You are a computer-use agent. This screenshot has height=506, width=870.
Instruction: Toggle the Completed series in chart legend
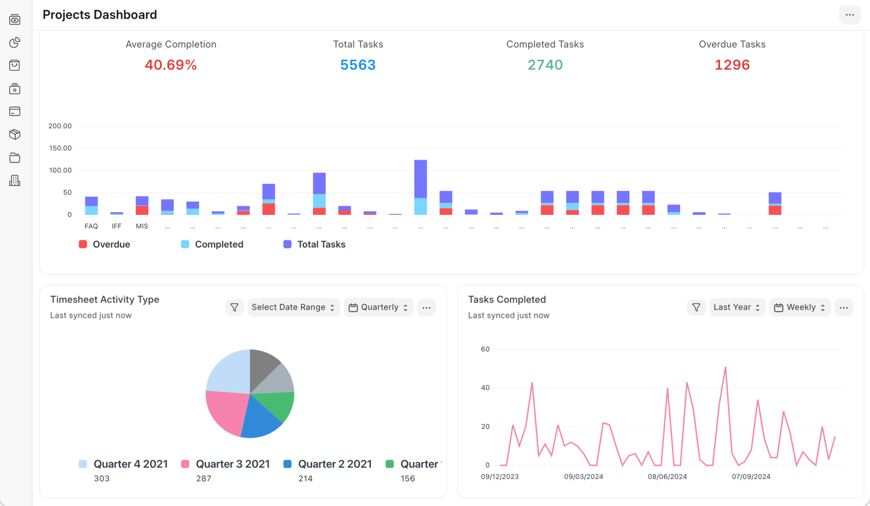click(212, 244)
